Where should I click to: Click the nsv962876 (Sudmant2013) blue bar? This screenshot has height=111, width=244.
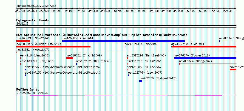(141, 81)
